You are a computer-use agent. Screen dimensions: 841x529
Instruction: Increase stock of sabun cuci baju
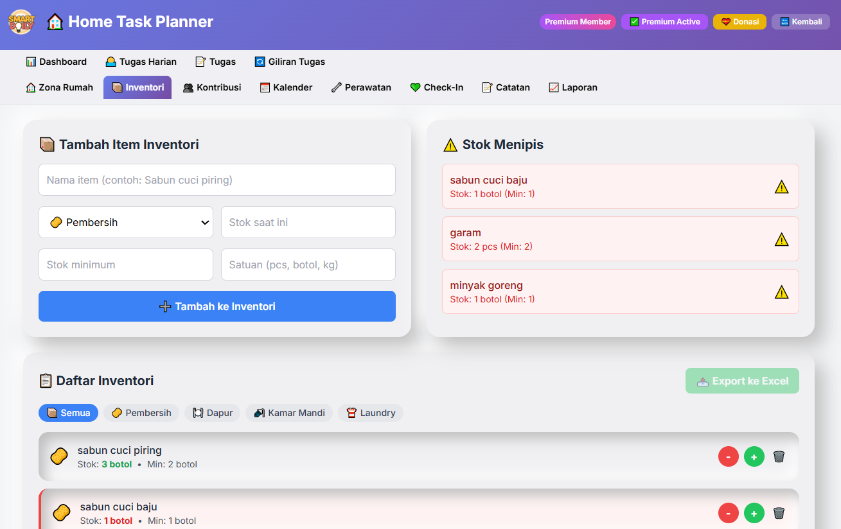(754, 513)
